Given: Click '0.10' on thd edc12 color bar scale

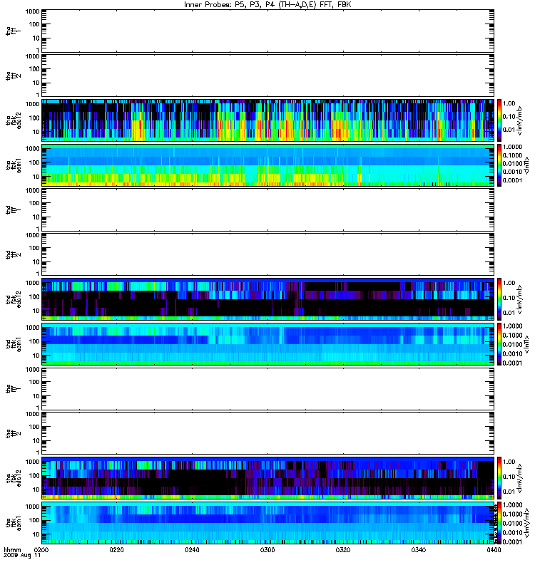Looking at the screenshot, I should point(509,298).
